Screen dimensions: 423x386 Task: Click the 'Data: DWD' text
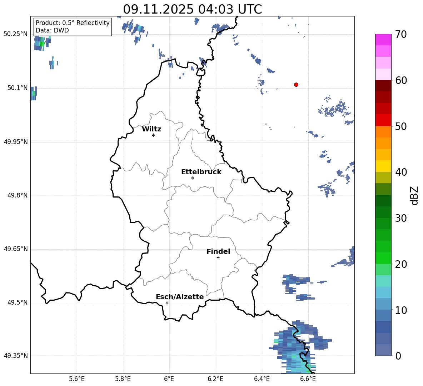[x=52, y=30]
